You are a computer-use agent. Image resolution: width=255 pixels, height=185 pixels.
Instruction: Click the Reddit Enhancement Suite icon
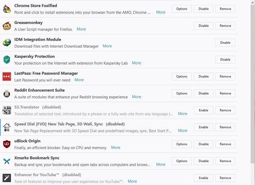[7, 93]
